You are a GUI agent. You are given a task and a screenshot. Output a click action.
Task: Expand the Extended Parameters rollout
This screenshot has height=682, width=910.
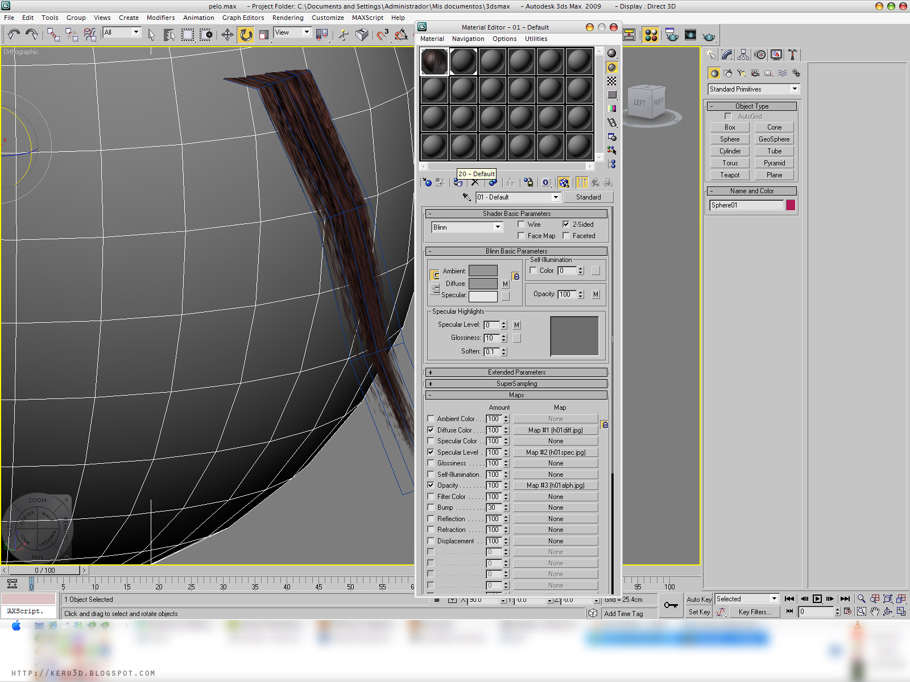516,372
